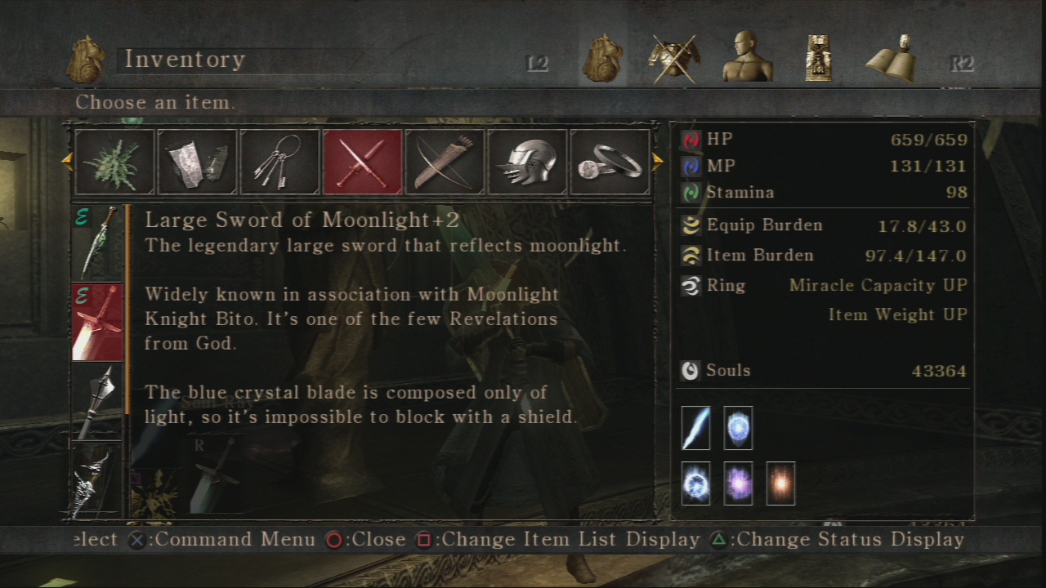Select the equipped curved green blade item
The height and width of the screenshot is (588, 1046).
pyautogui.click(x=97, y=243)
